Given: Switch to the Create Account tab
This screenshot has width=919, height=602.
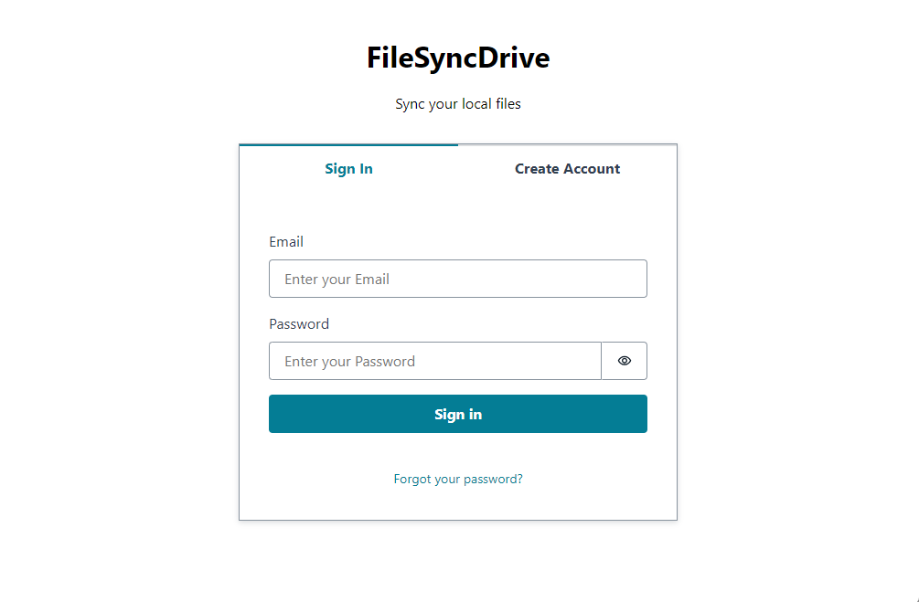Looking at the screenshot, I should click(567, 168).
